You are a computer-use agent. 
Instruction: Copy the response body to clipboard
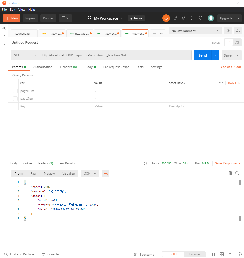click(230, 173)
